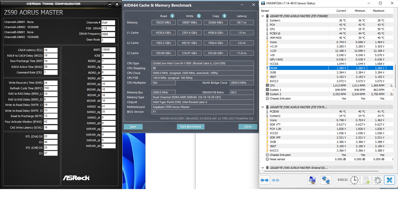
Task: Collapse the GIGABYTE Z590 (ITE IT879...) sensor group
Action: point(263,107)
